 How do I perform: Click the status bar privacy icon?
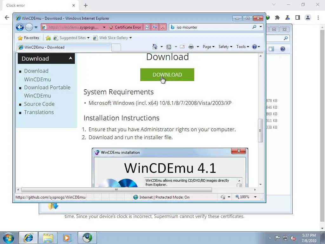click(223, 197)
